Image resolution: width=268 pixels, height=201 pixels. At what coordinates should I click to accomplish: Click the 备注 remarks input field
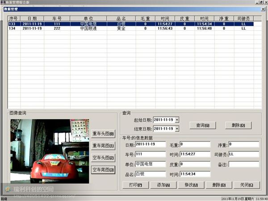tap(244, 165)
